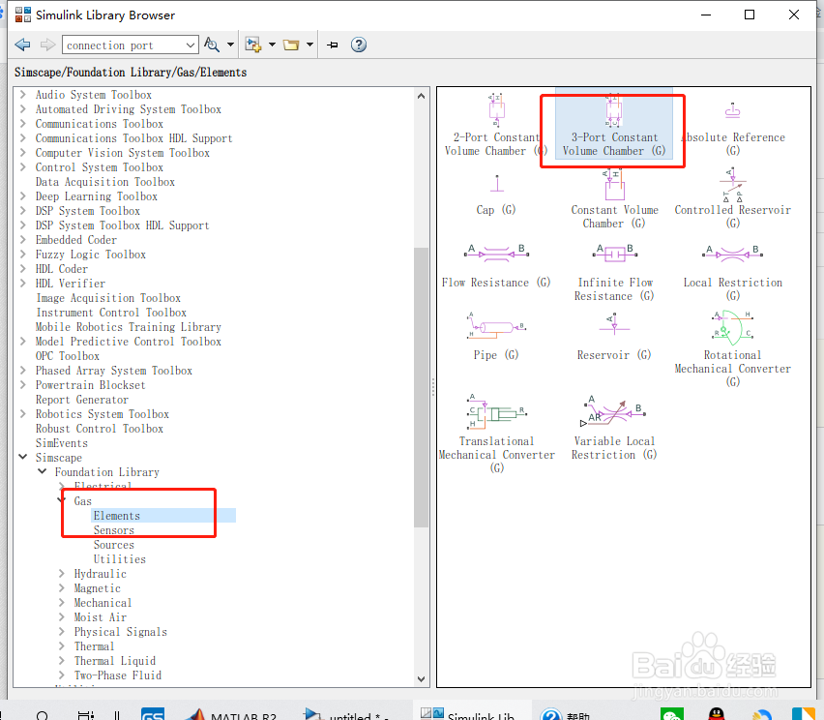This screenshot has width=824, height=720.
Task: Select Physical Signals in the tree
Action: pyautogui.click(x=120, y=632)
